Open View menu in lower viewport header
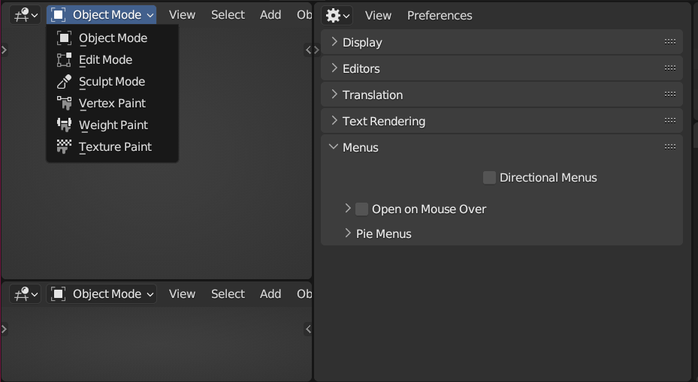 coord(182,294)
